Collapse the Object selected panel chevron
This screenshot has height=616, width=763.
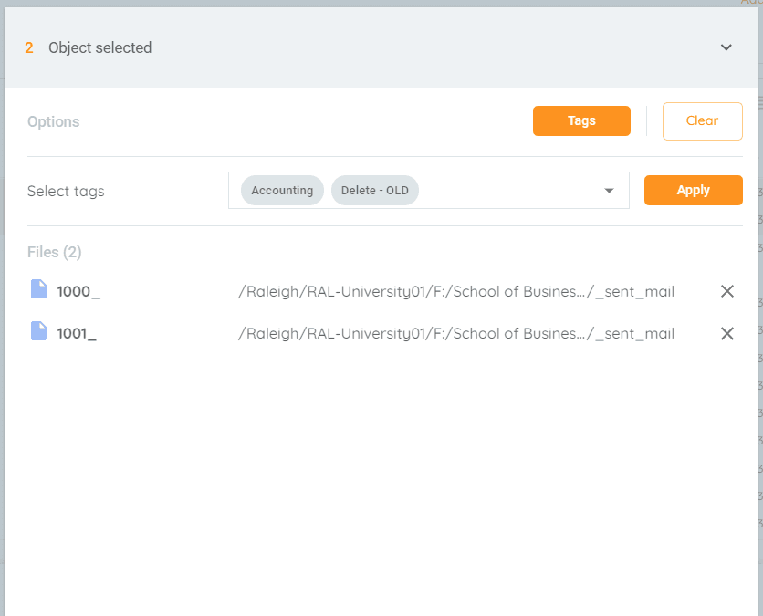(x=726, y=47)
